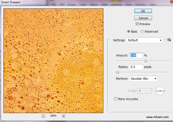Screen dimensions: 173x122
Task: Select the Advanced radio option
Action: [142, 31]
